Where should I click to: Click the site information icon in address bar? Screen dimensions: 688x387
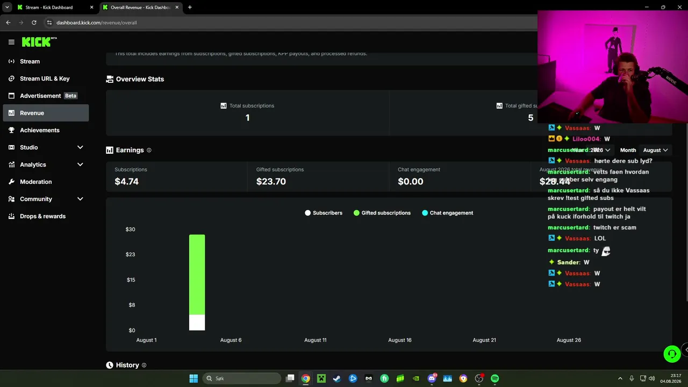pyautogui.click(x=49, y=23)
